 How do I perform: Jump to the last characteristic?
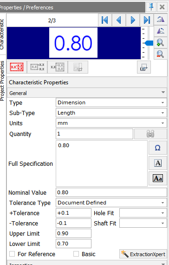click(x=147, y=20)
